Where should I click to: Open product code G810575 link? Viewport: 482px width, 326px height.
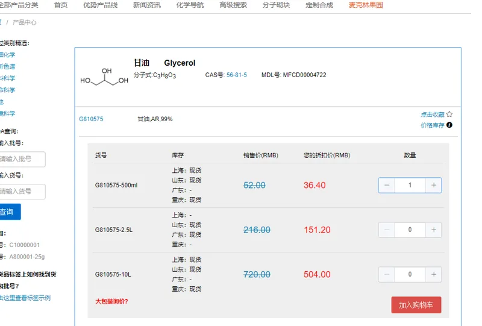pos(91,119)
